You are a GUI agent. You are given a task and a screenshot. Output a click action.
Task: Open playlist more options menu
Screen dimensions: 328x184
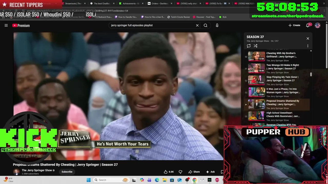click(308, 46)
